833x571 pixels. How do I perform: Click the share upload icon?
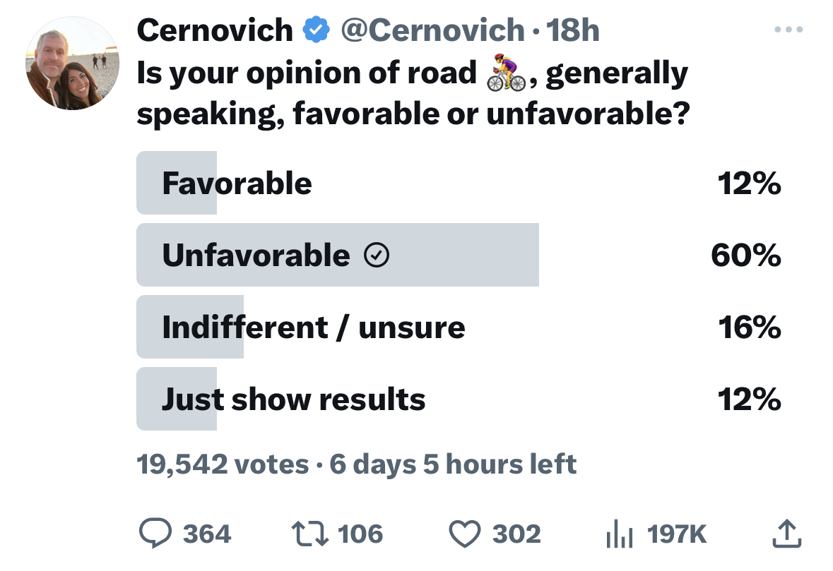pos(787,533)
